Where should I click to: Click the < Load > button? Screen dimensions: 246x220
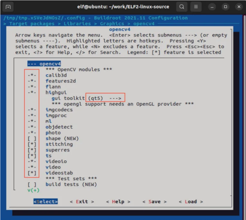pyautogui.click(x=191, y=202)
